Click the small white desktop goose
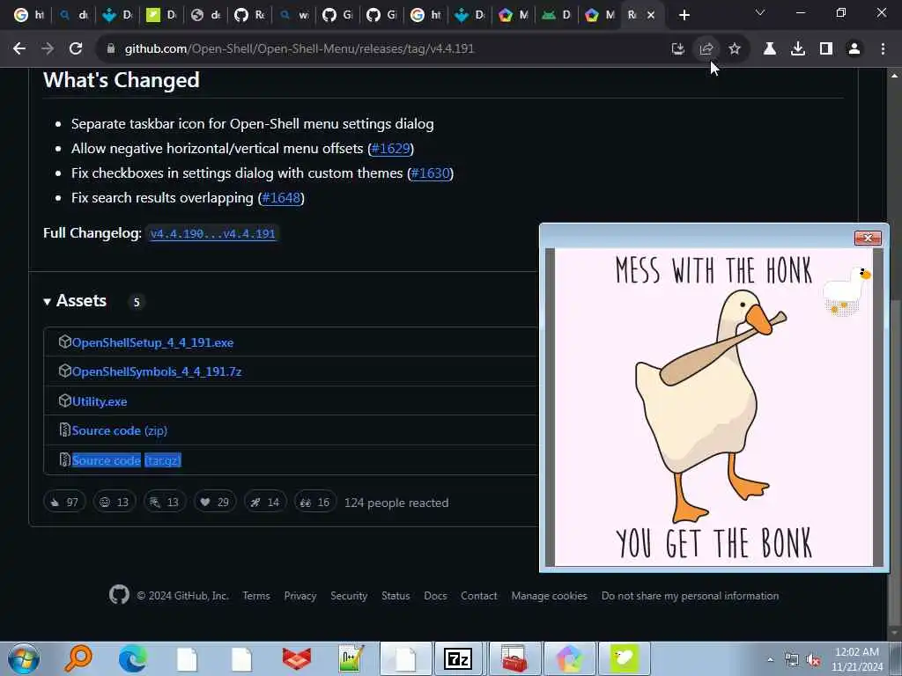Viewport: 902px width, 676px height. pyautogui.click(x=846, y=291)
